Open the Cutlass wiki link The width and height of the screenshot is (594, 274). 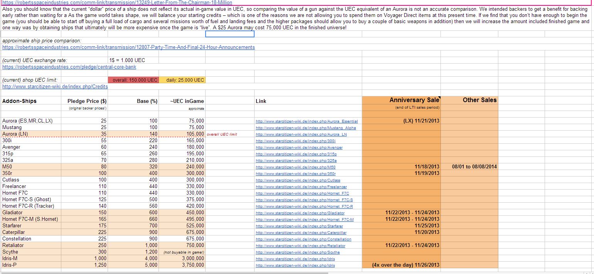298,180
